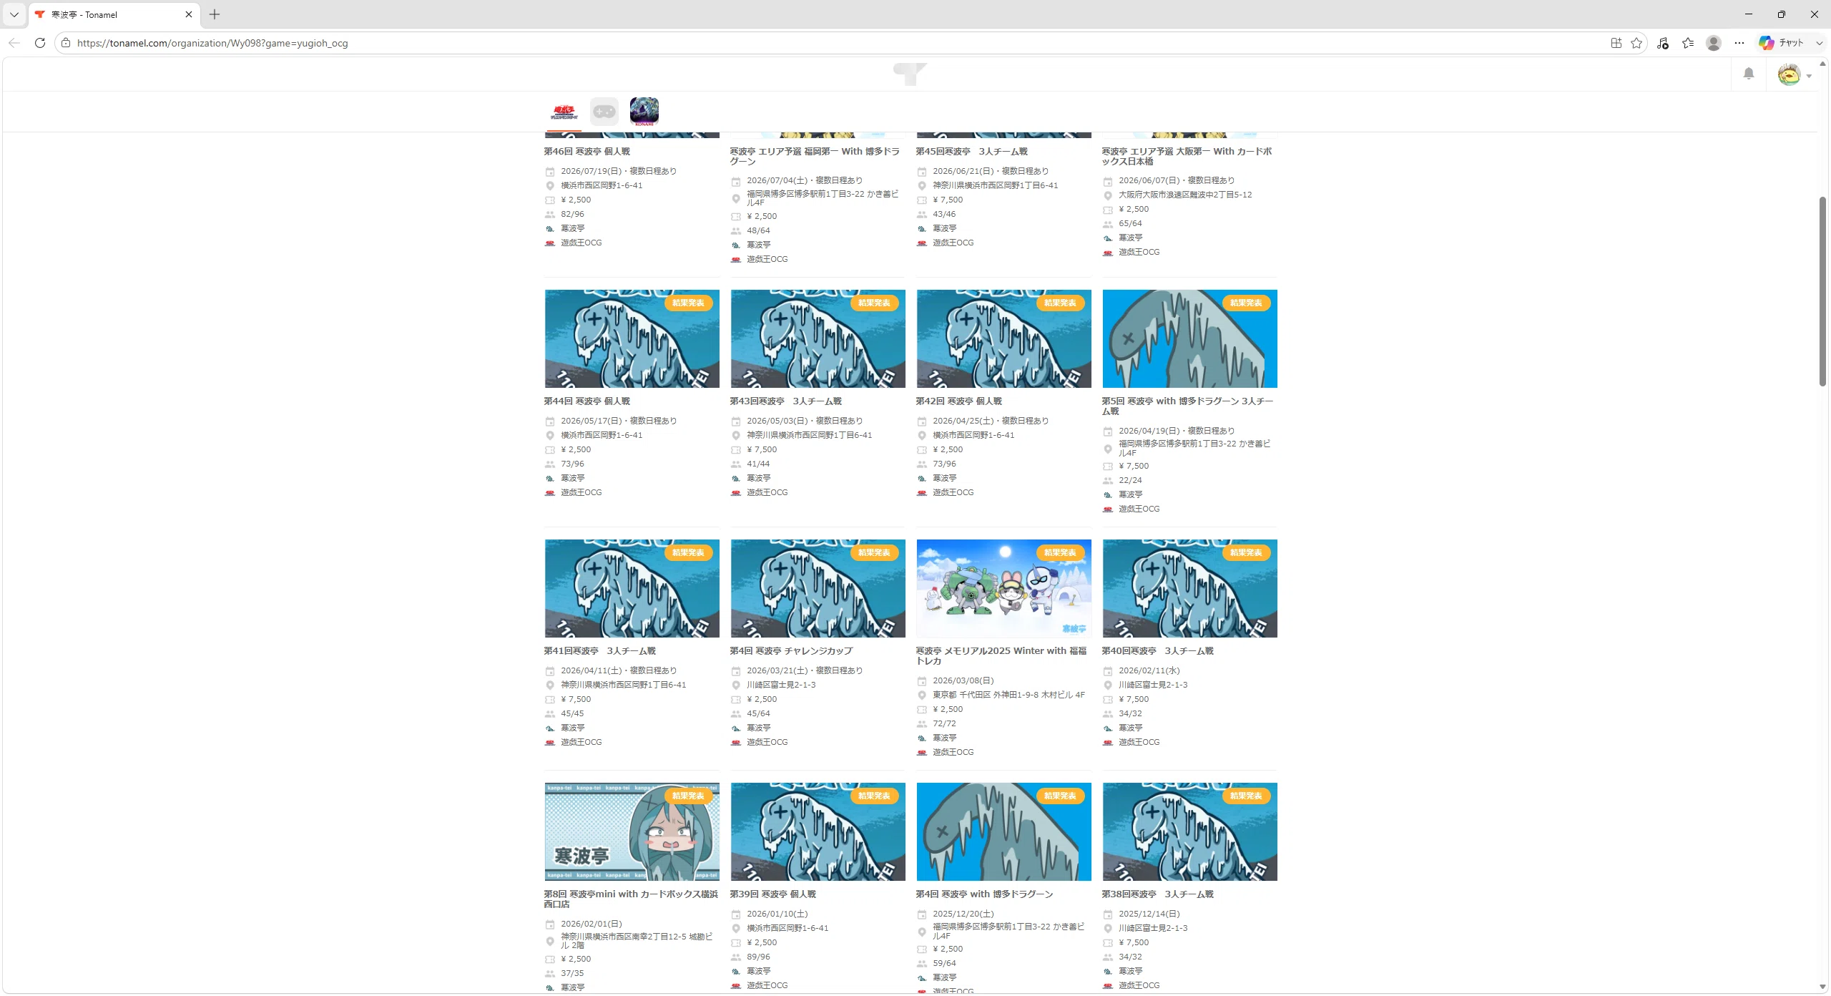Open 第45回寒波亭 3人チーム戦 tournament
The height and width of the screenshot is (996, 1831).
pyautogui.click(x=971, y=152)
